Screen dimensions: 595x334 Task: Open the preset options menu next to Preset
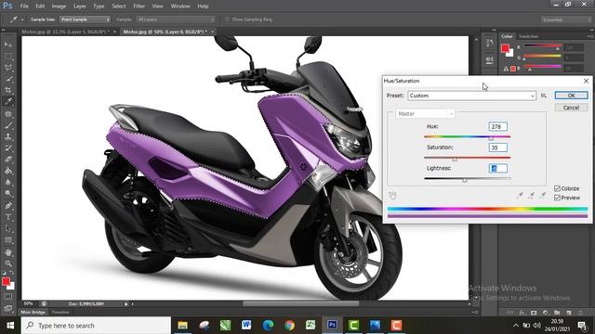(544, 96)
